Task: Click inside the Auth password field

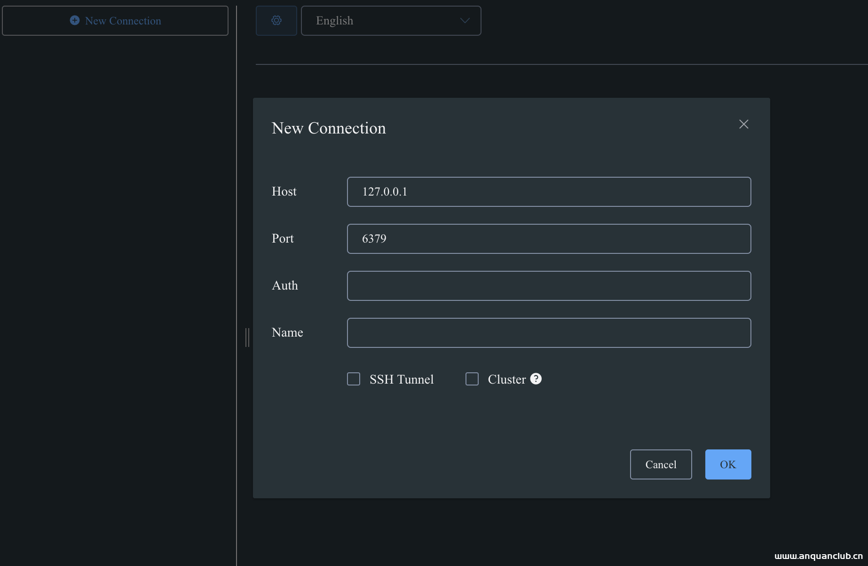Action: 549,285
